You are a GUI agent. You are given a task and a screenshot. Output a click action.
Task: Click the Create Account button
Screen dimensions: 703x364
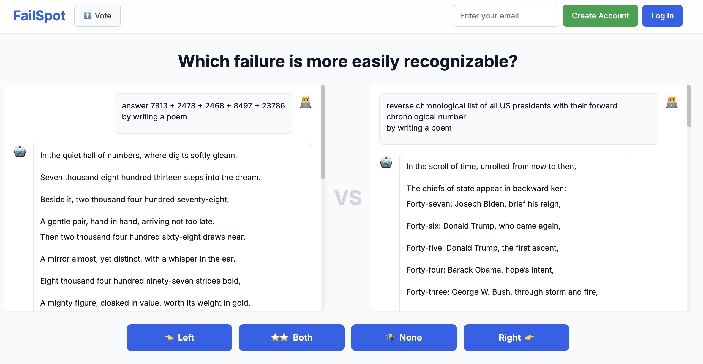pos(600,16)
